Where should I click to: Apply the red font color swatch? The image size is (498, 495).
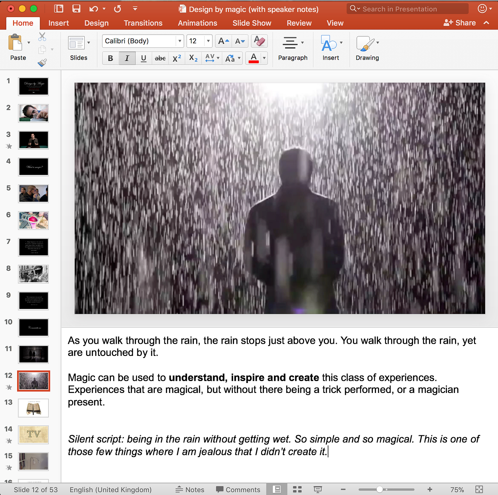point(254,58)
